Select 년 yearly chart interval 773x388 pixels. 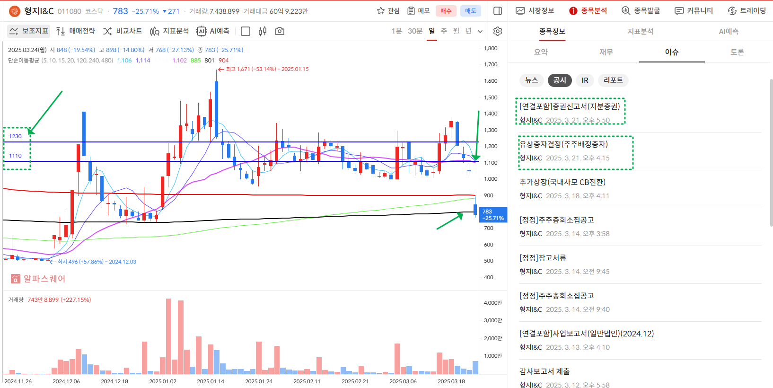468,31
